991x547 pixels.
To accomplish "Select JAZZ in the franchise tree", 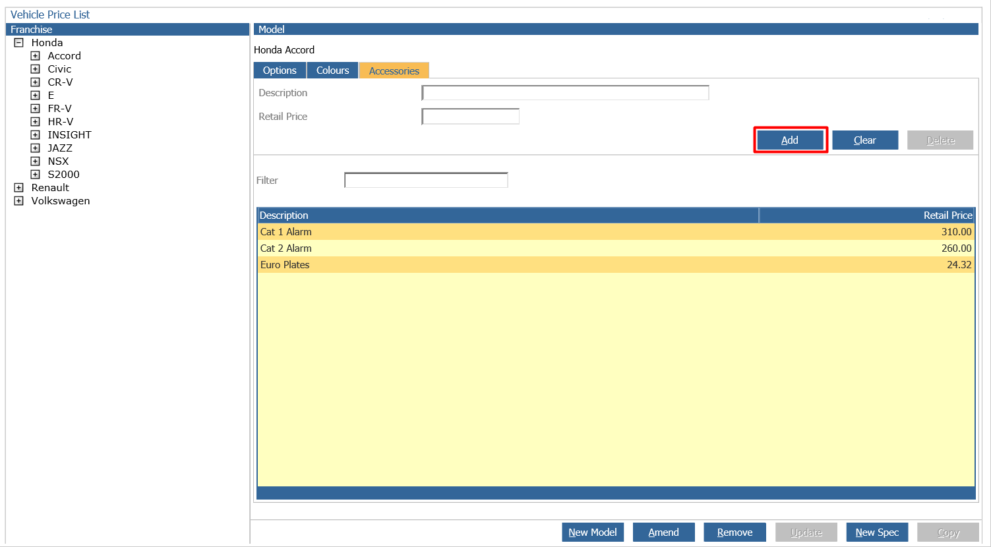I will (x=60, y=148).
